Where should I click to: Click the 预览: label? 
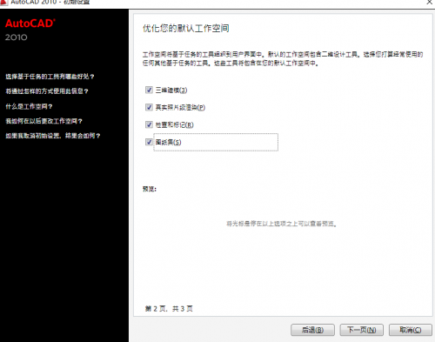150,189
